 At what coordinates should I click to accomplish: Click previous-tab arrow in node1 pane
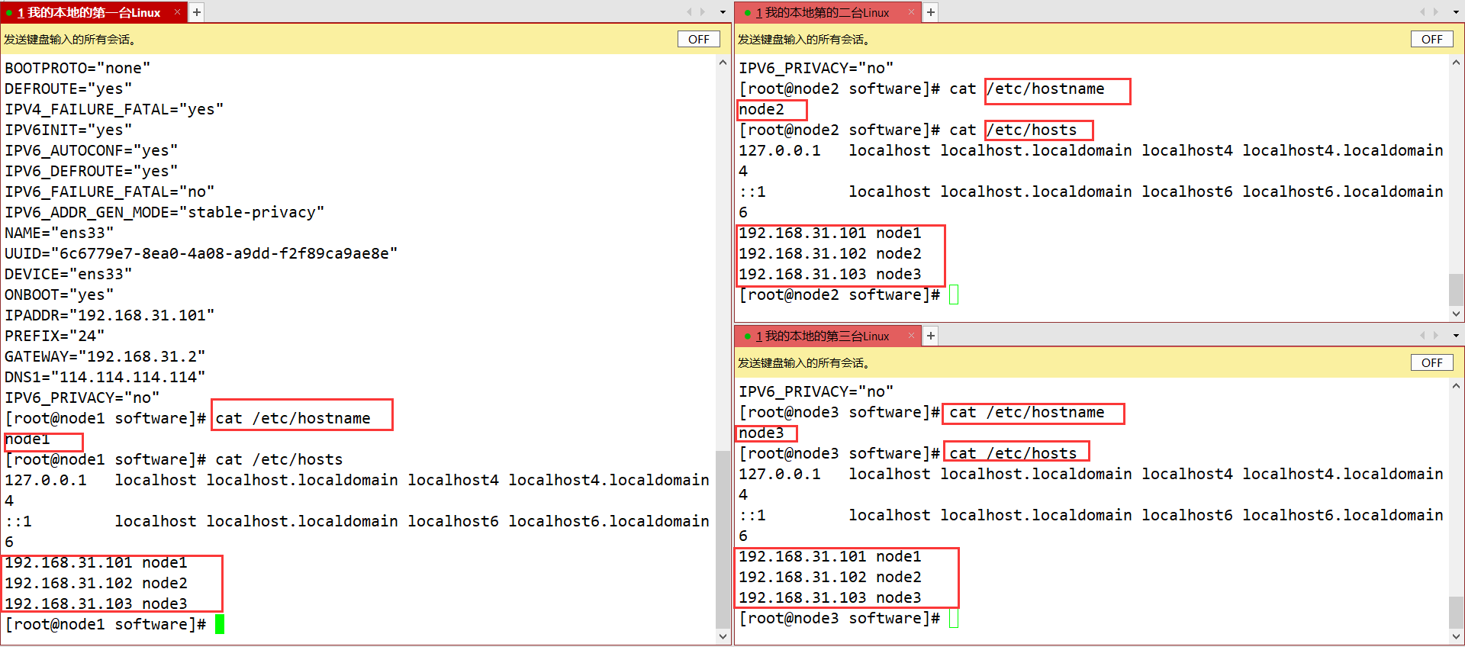(689, 12)
